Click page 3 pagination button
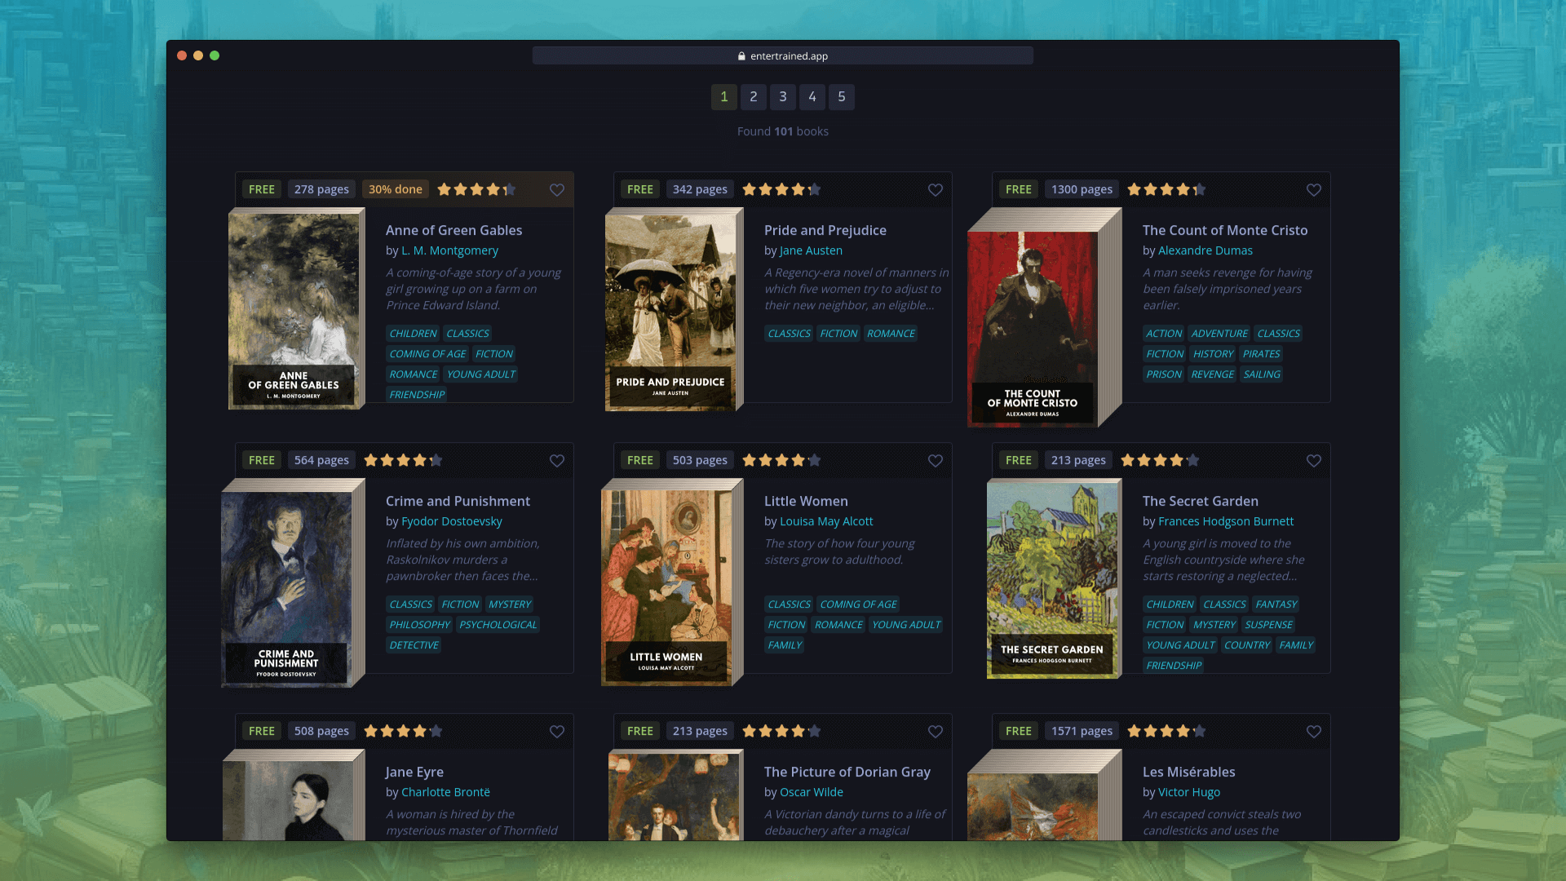 (783, 95)
